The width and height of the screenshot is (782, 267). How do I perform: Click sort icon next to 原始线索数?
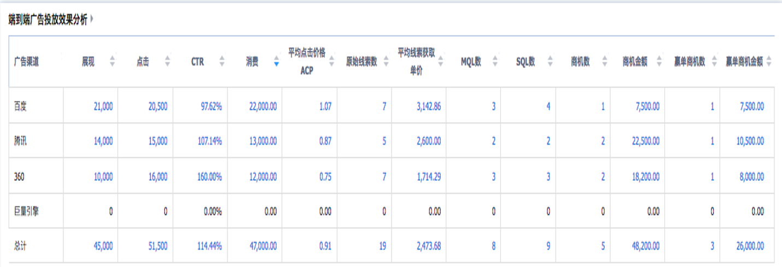point(386,62)
